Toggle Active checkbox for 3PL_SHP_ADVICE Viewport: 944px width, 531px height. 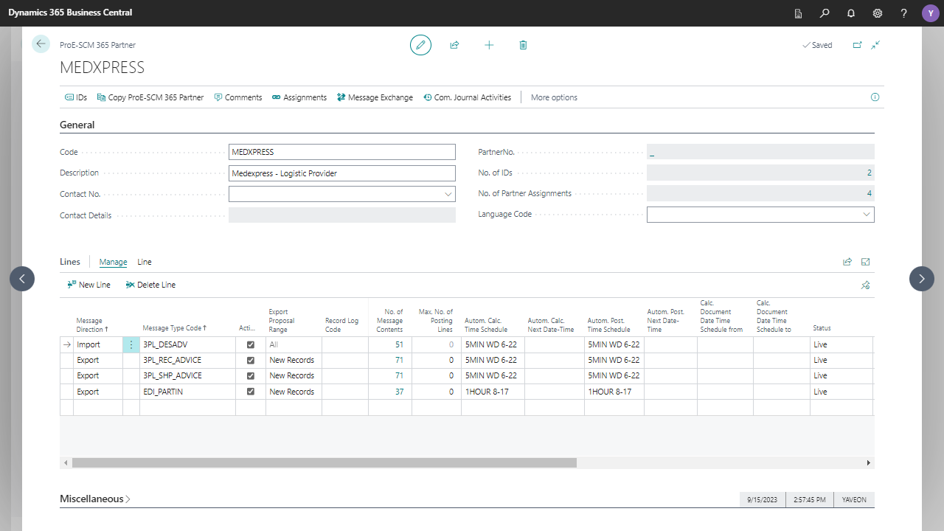(x=251, y=376)
